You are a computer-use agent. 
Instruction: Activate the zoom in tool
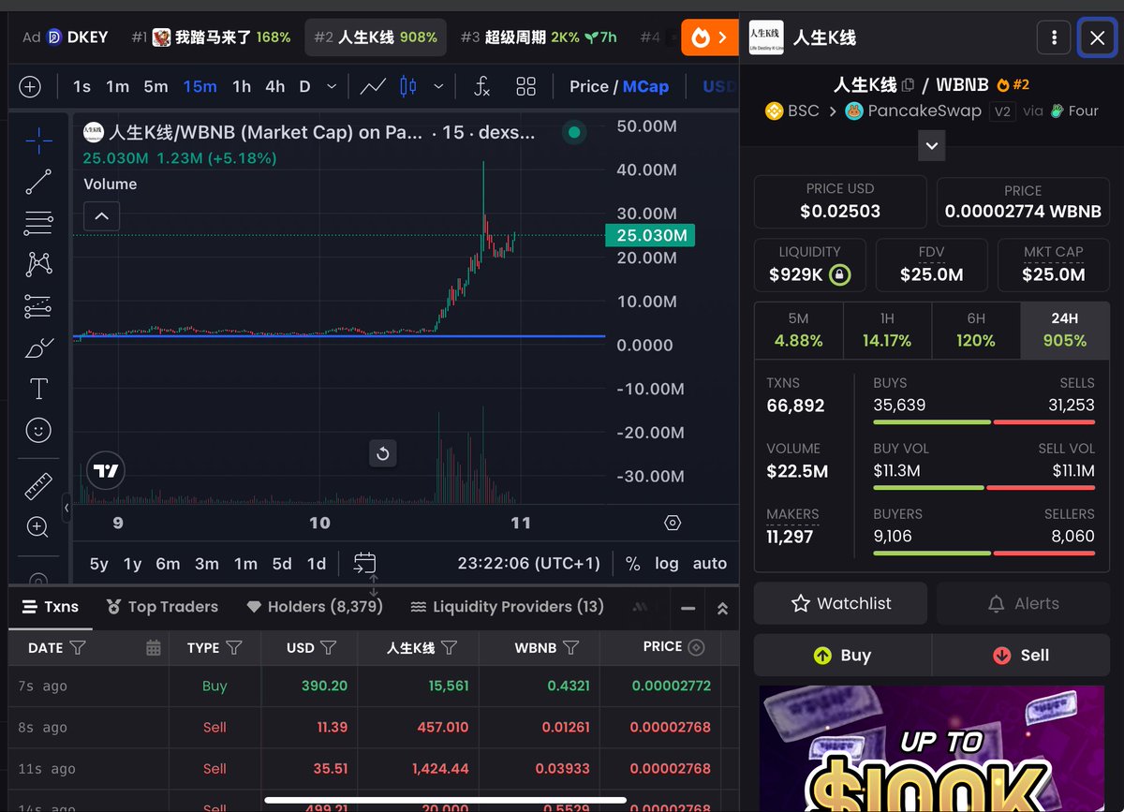tap(38, 527)
